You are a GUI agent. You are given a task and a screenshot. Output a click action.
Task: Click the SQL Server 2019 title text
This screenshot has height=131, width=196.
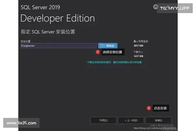tap(41, 7)
